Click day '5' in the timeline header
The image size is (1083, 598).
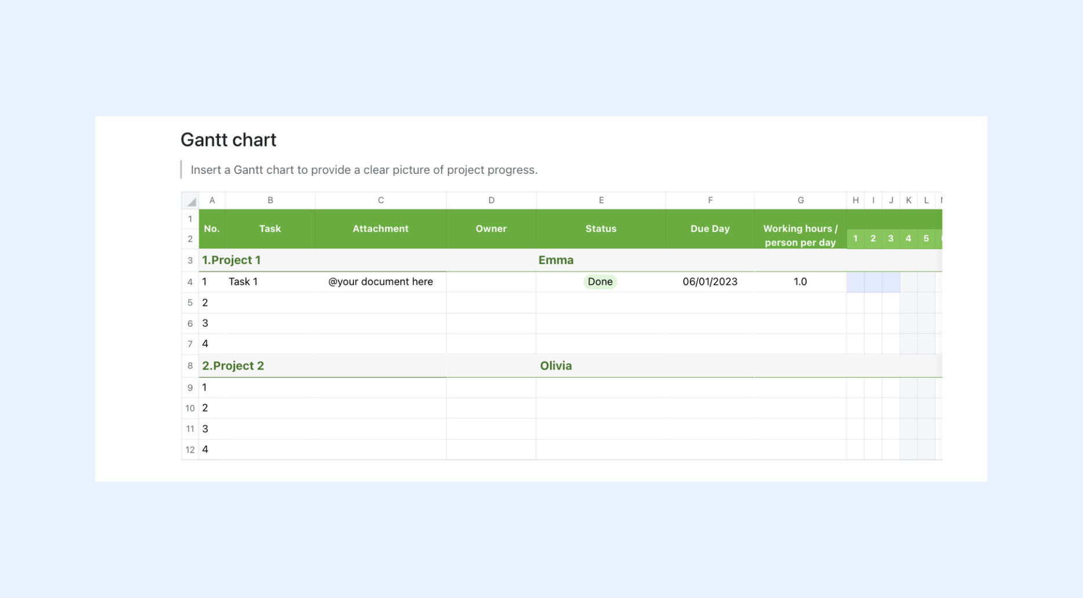[x=926, y=239]
